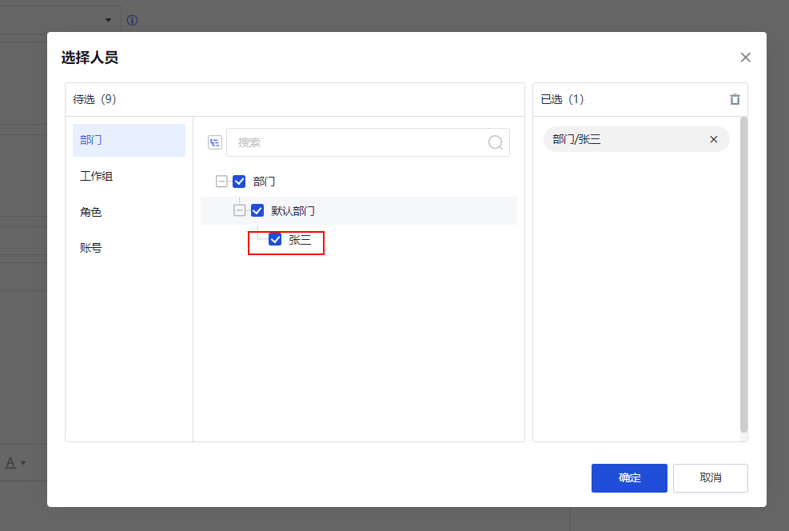Toggle the top-level 部门 checkbox
Image resolution: width=789 pixels, height=531 pixels.
coord(239,182)
